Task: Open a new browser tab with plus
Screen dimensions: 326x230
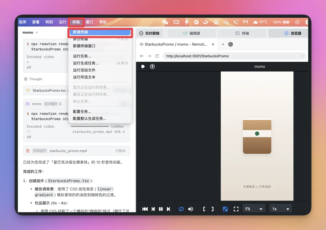Action: [223, 44]
